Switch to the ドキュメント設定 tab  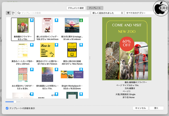76,8
